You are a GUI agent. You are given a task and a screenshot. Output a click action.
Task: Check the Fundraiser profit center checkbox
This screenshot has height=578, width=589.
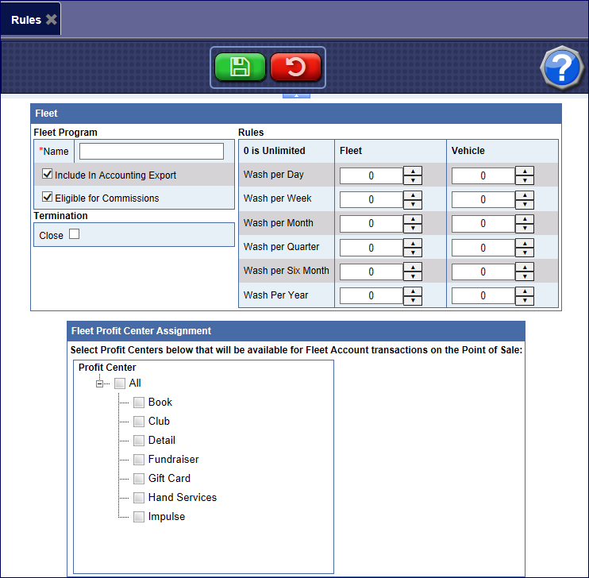(139, 460)
